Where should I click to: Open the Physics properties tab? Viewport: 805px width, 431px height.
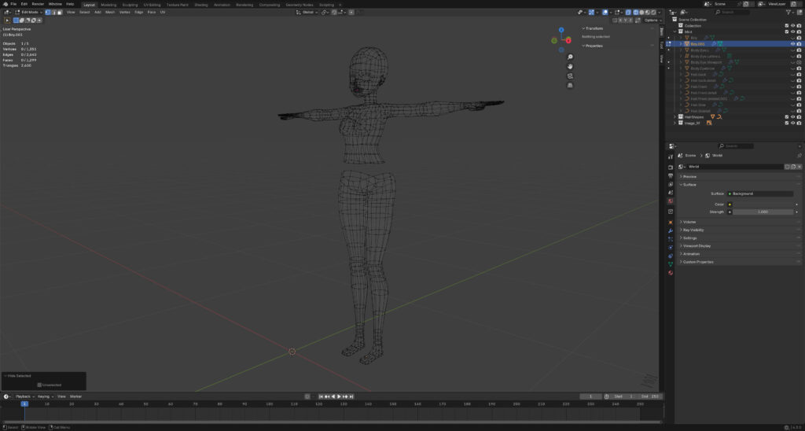click(671, 247)
